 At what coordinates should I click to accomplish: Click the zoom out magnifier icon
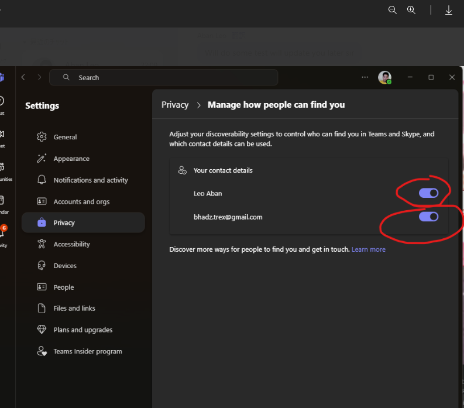point(393,10)
